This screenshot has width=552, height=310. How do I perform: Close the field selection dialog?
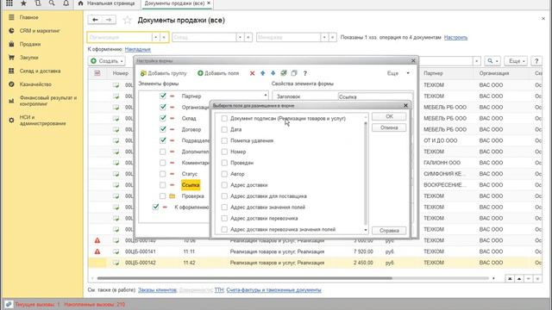(405, 105)
